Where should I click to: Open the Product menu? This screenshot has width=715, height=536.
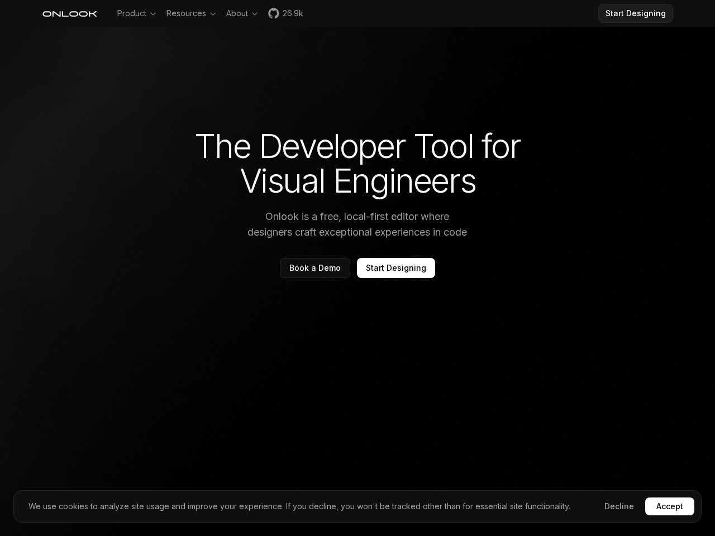tap(137, 13)
